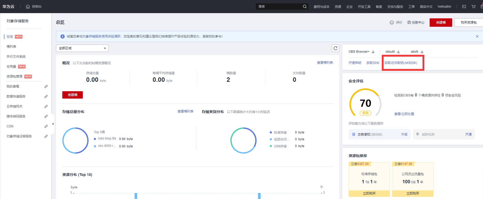
Task: Click the red 创建桶 button in the header
Action: [x=441, y=23]
